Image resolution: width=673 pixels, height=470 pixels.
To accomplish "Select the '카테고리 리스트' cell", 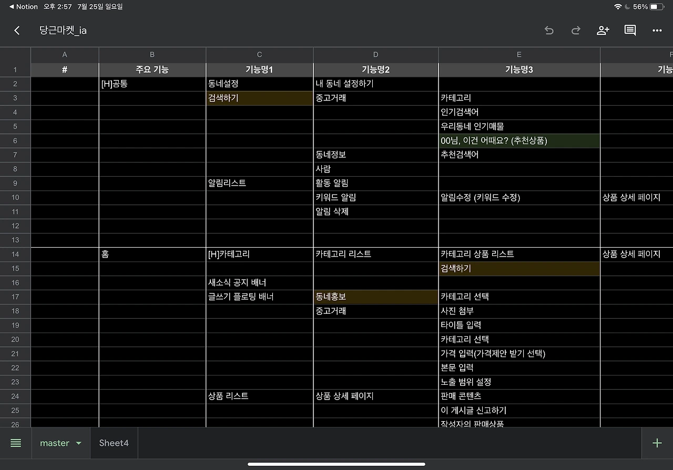I will click(x=376, y=254).
